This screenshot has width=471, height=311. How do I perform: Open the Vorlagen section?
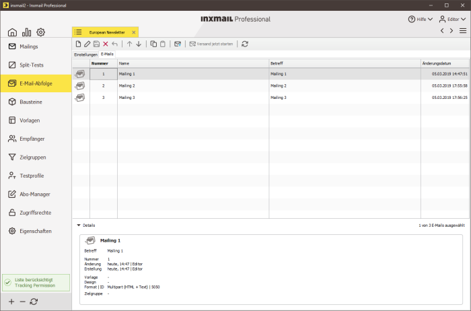coord(36,120)
